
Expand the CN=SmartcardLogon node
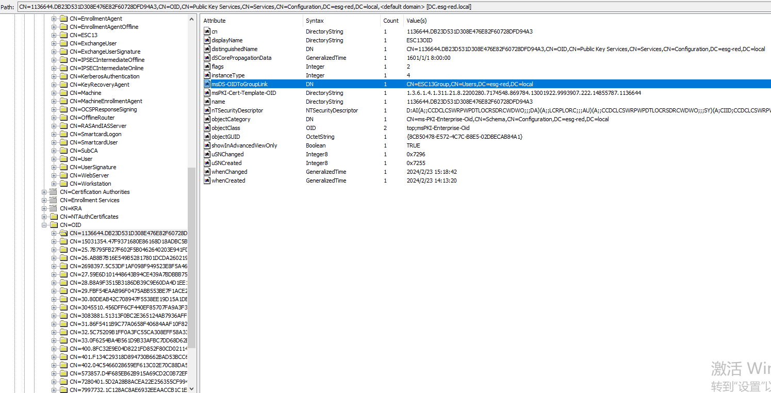point(54,134)
